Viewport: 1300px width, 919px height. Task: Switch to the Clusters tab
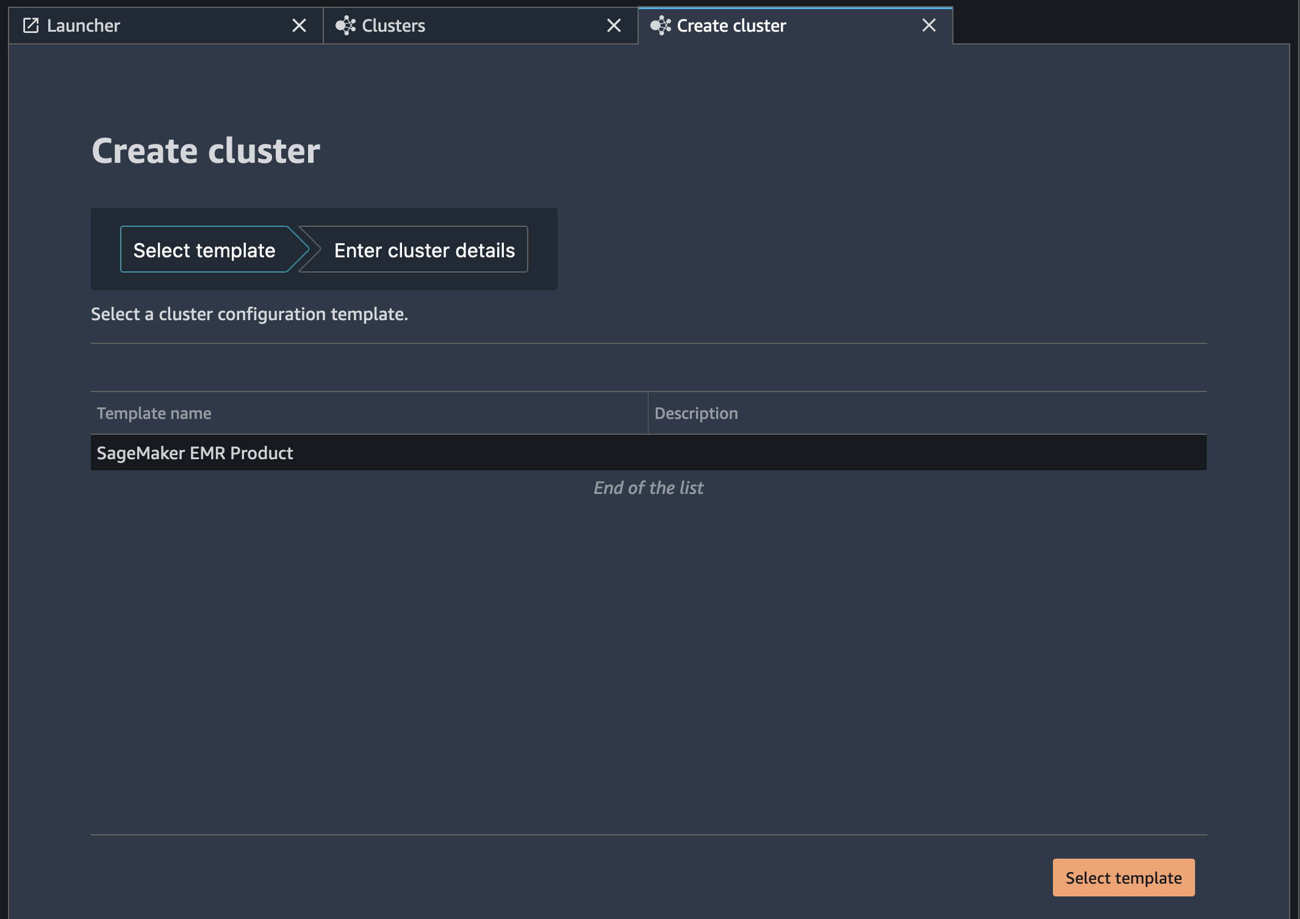393,26
